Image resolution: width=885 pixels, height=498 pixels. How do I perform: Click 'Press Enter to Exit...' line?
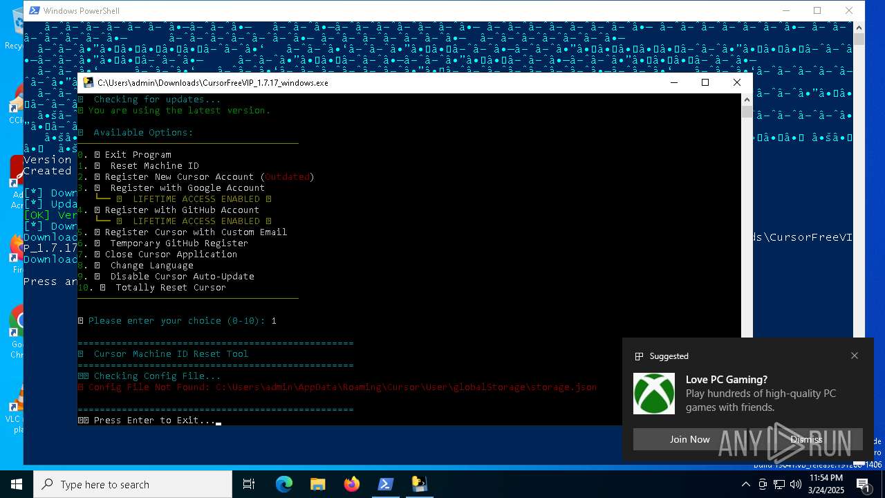(x=147, y=420)
